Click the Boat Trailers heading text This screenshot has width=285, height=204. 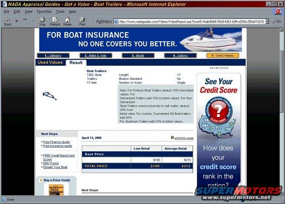point(97,71)
